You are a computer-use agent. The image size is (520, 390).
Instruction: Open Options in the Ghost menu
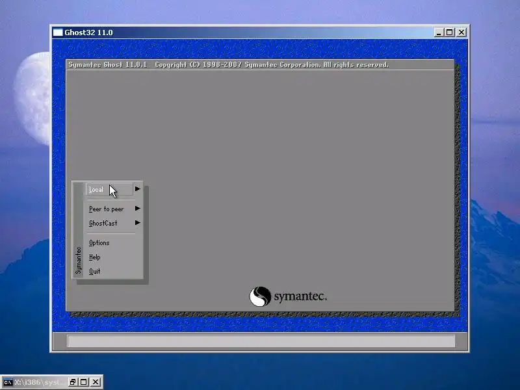99,242
